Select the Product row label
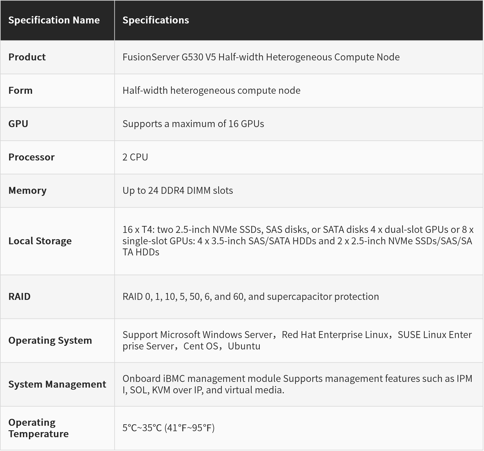Image resolution: width=484 pixels, height=451 pixels. pyautogui.click(x=27, y=57)
